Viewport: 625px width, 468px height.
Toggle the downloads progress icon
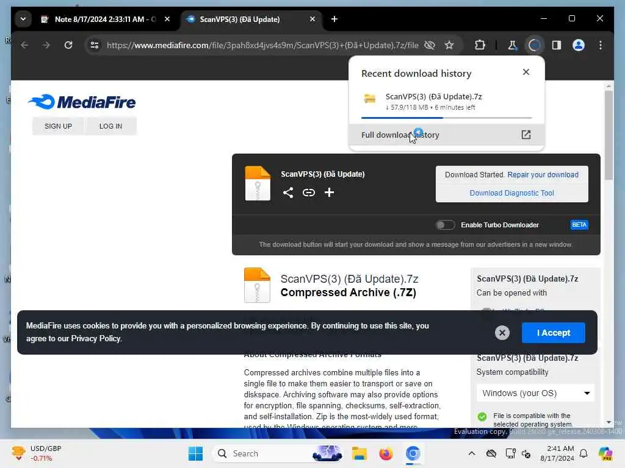[x=534, y=45]
